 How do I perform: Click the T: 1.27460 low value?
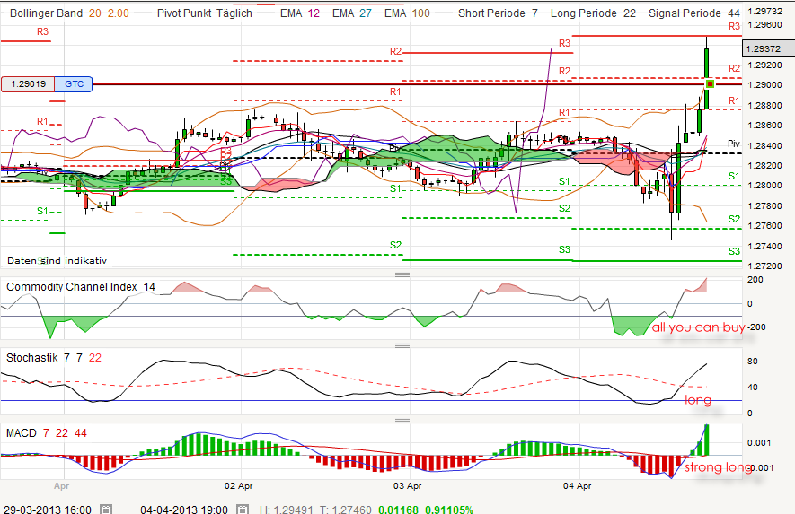coord(344,509)
